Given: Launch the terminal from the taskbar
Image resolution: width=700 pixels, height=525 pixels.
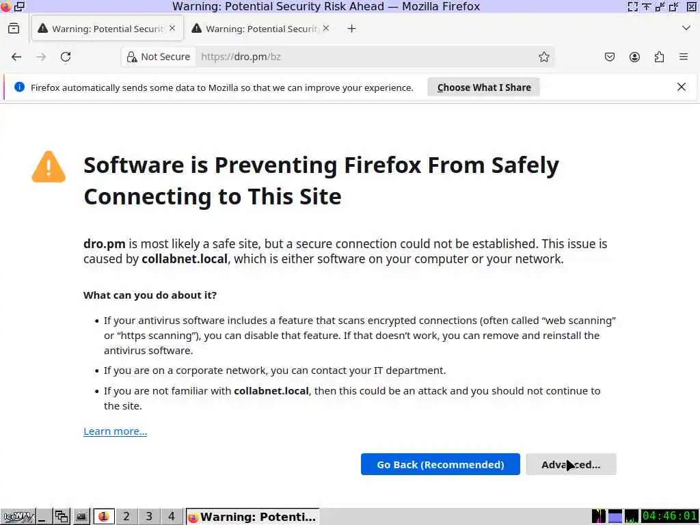Looking at the screenshot, I should pyautogui.click(x=81, y=517).
